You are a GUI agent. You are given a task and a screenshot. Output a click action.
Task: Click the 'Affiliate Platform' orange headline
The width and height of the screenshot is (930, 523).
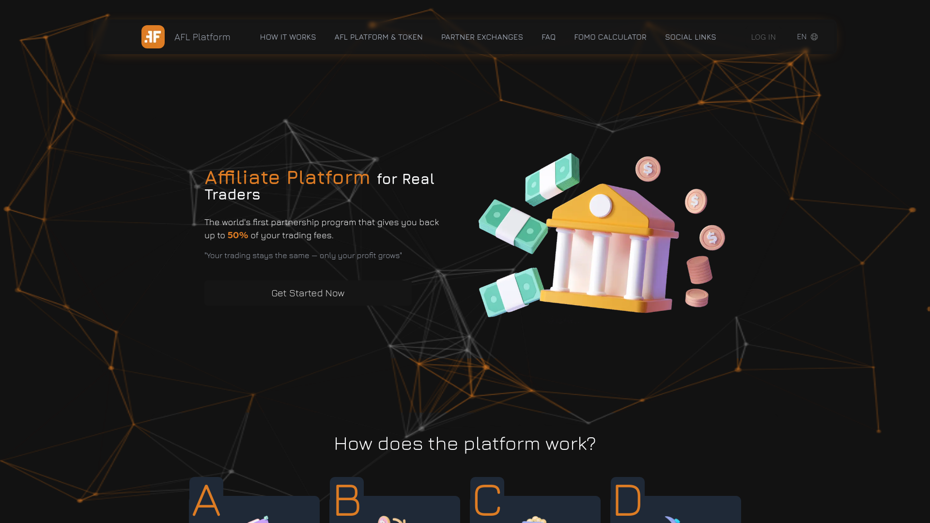pos(287,177)
